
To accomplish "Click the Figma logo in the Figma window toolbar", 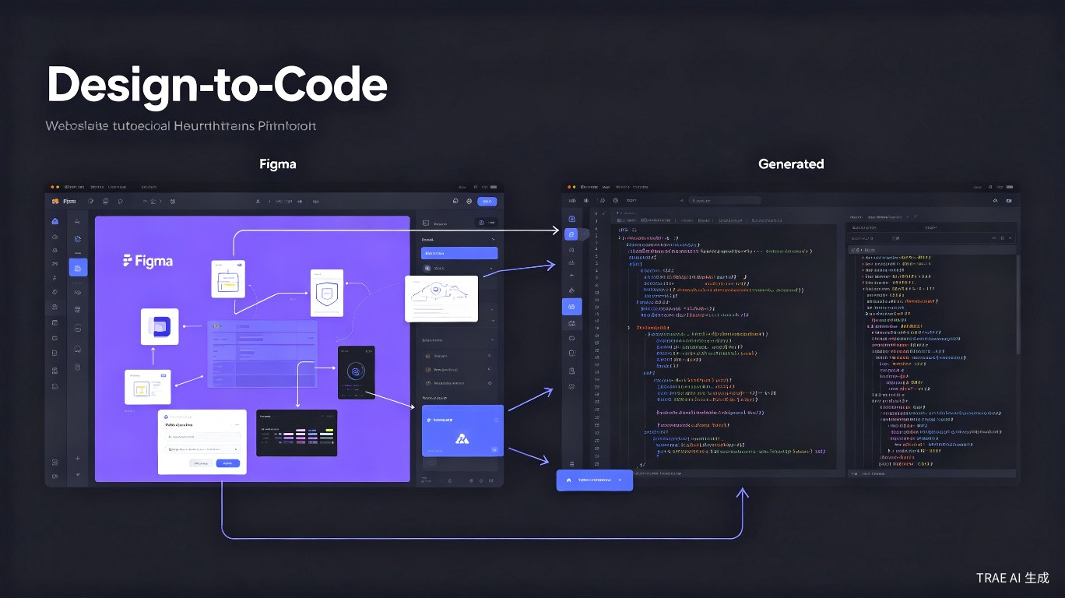I will [55, 201].
